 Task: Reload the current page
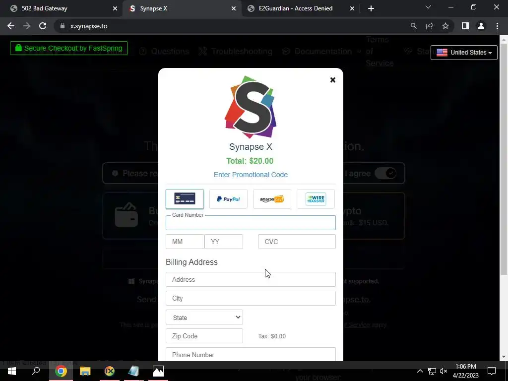43,26
